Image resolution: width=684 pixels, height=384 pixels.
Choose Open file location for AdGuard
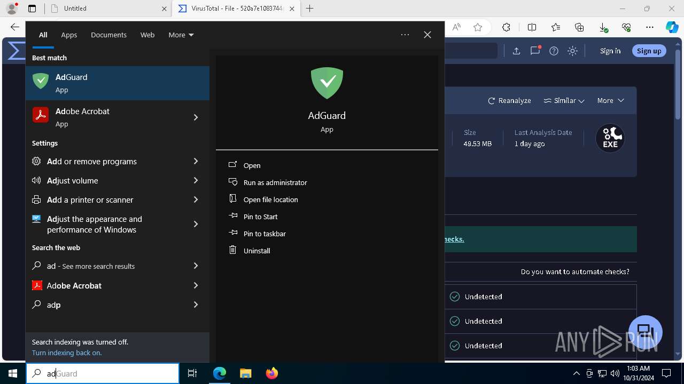[270, 199]
